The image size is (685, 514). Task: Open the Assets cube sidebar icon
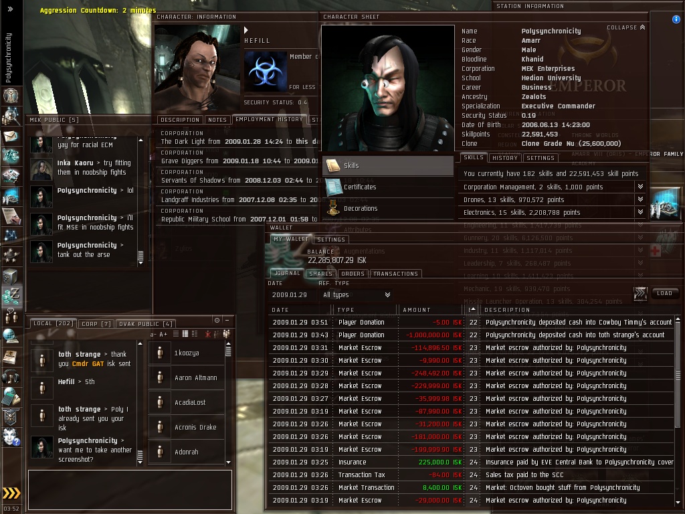tap(11, 276)
